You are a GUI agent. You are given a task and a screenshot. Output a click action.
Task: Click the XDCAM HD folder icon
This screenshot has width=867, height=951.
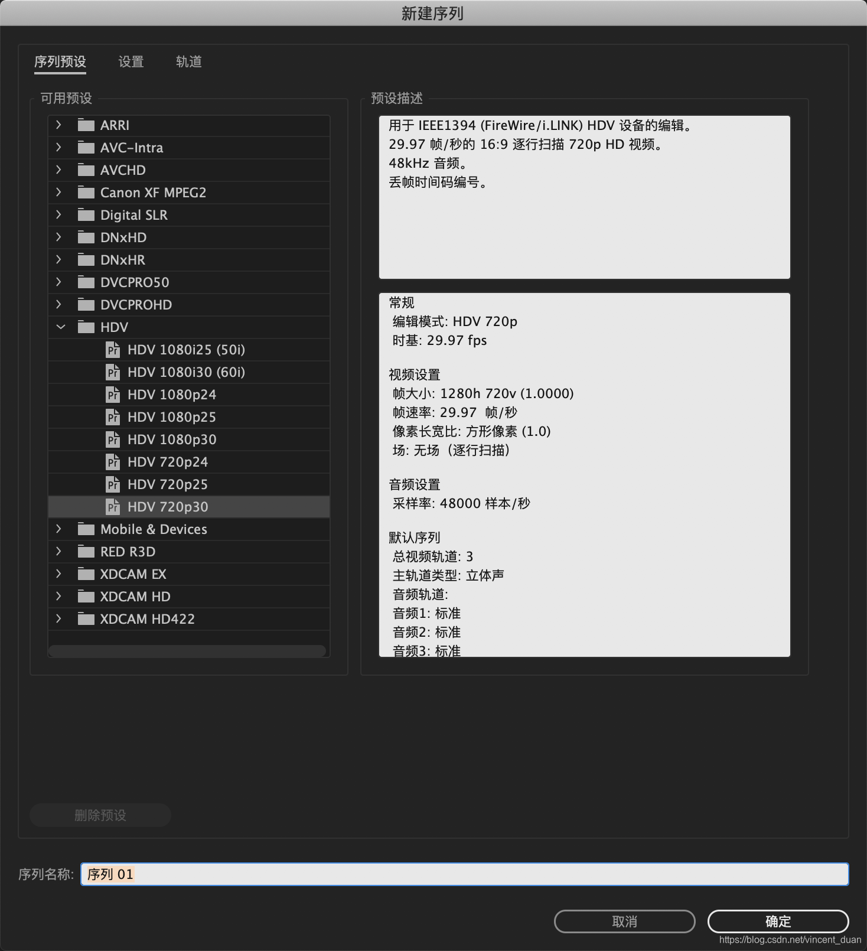(x=86, y=597)
